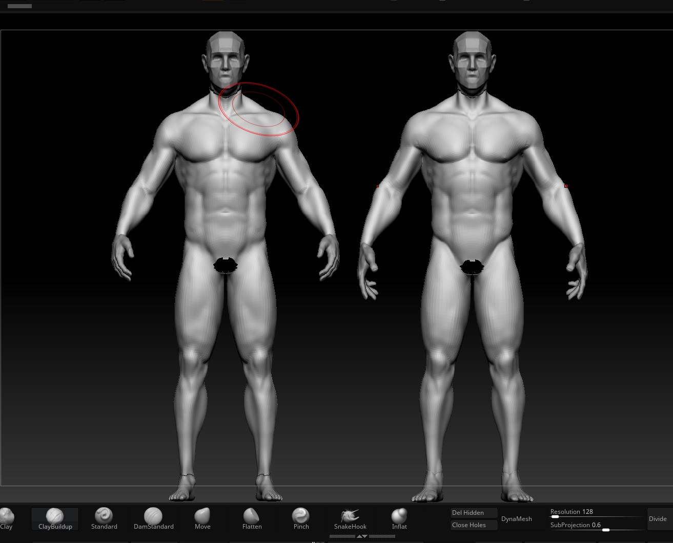Pick the DamStandard brush
Image resolution: width=673 pixels, height=543 pixels.
(x=153, y=518)
